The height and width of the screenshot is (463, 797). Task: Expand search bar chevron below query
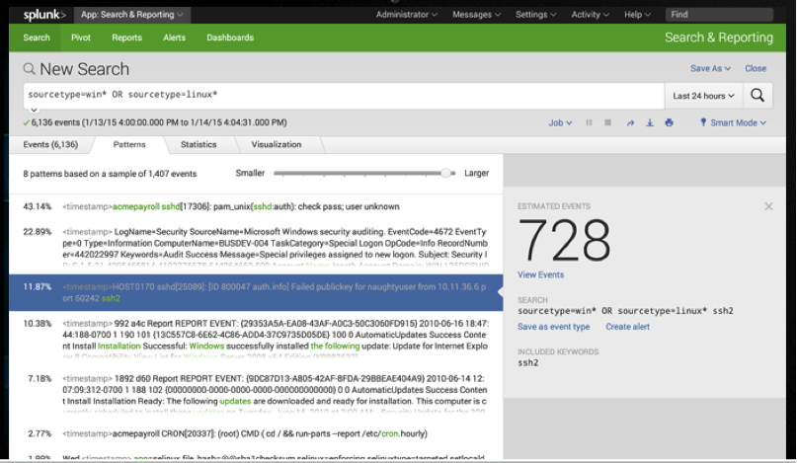click(x=34, y=110)
